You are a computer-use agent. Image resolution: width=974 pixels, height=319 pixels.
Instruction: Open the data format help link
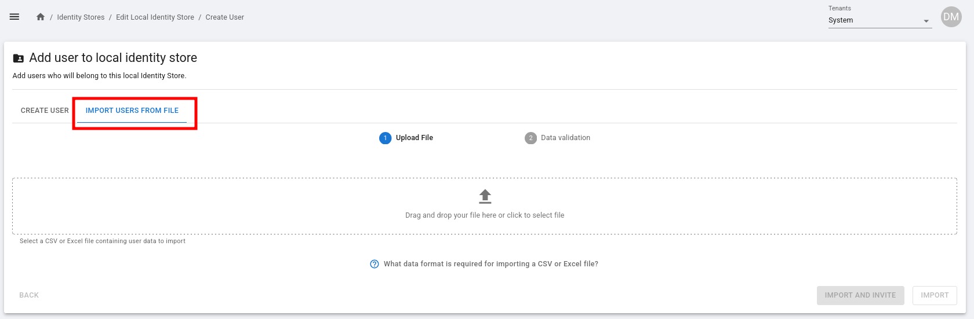click(490, 264)
